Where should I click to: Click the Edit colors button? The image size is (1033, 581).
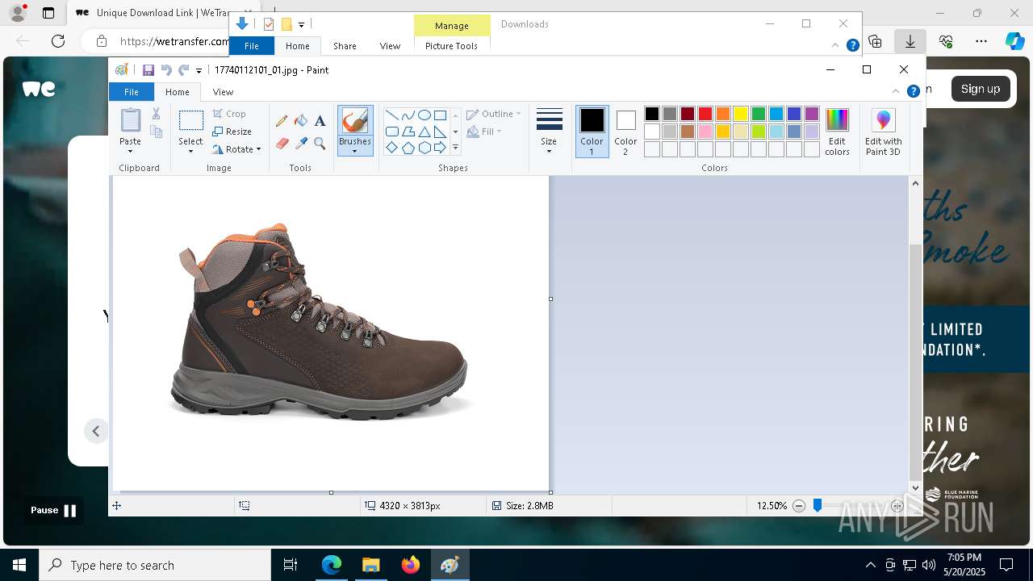click(837, 132)
